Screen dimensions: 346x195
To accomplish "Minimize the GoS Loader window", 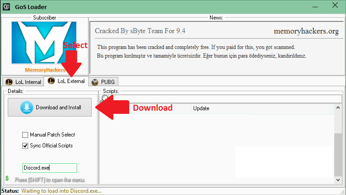I will coord(315,7).
